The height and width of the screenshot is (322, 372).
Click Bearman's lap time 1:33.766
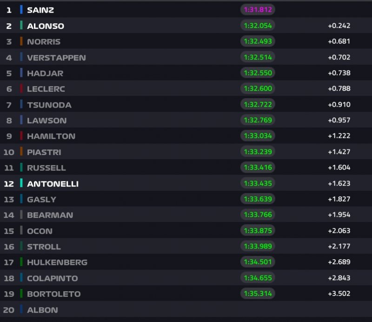pyautogui.click(x=258, y=215)
